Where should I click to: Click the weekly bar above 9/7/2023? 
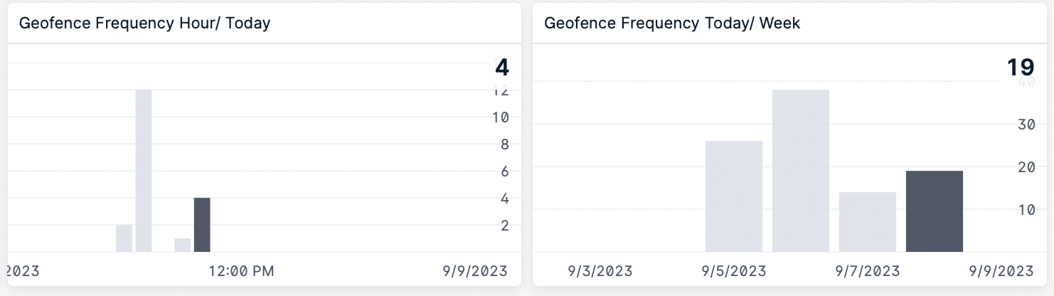868,222
